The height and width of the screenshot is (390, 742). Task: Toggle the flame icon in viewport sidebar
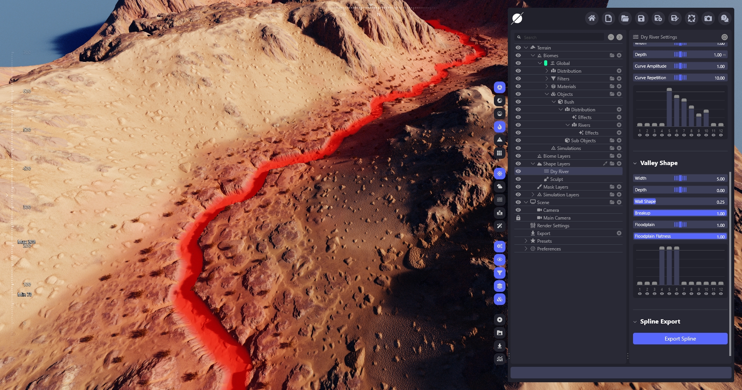click(x=500, y=127)
